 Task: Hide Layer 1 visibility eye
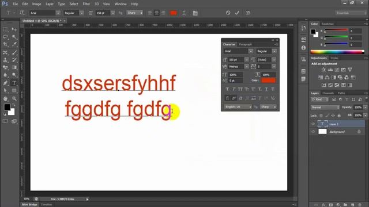pos(313,124)
